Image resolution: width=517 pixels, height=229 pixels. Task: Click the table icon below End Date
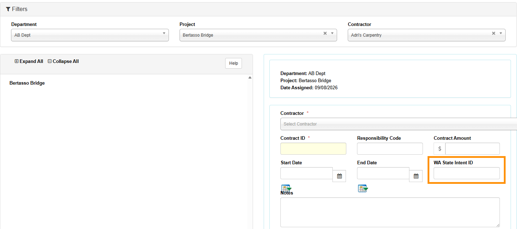pyautogui.click(x=363, y=188)
